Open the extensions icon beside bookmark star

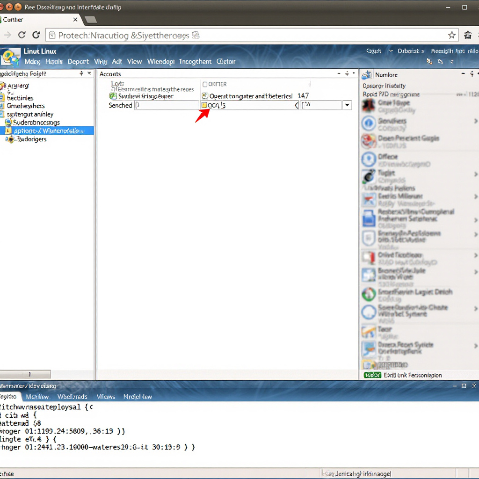(467, 35)
